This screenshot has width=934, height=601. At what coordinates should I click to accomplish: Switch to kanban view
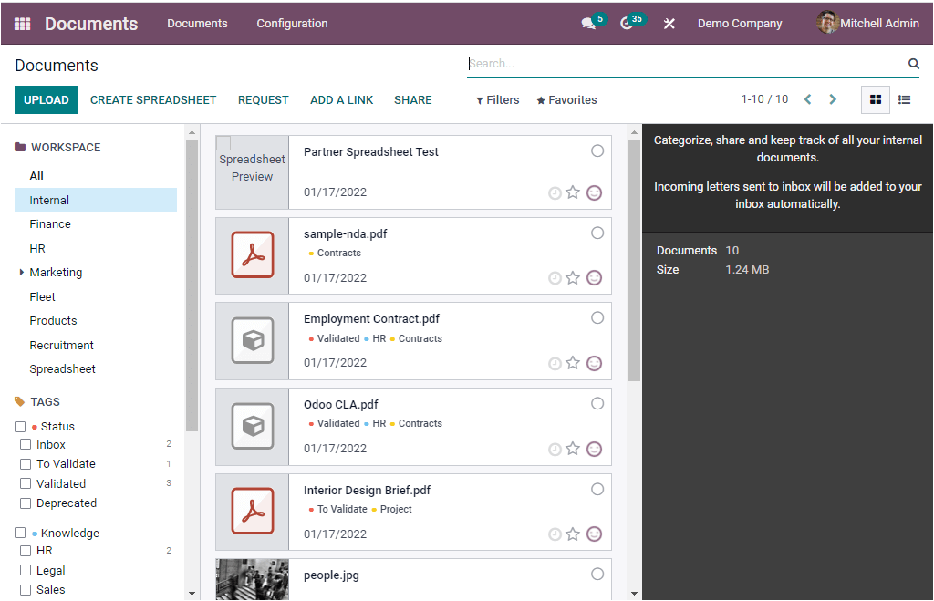pyautogui.click(x=875, y=99)
